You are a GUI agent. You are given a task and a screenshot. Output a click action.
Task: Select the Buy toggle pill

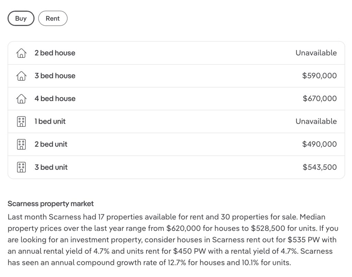pos(21,19)
